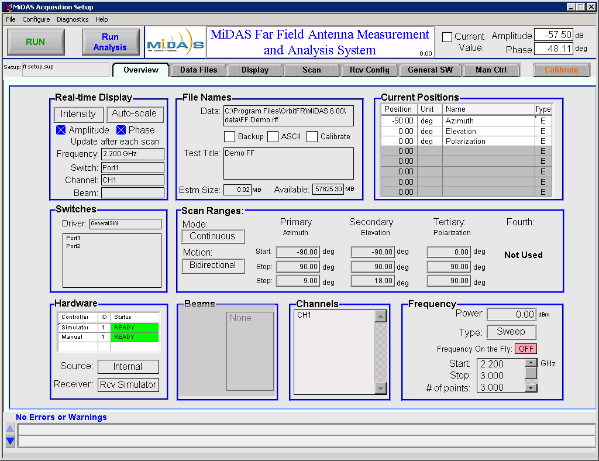Toggle the Amplitude checkbox
This screenshot has height=461, width=599.
[61, 130]
